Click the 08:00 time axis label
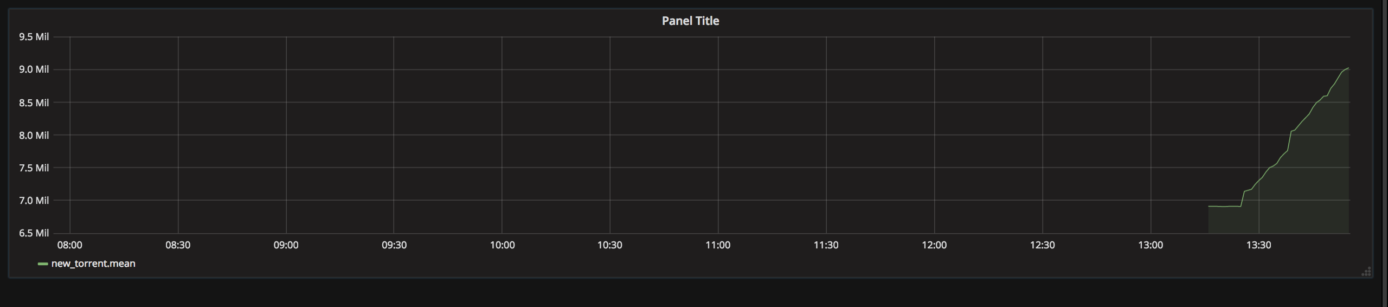The height and width of the screenshot is (307, 1388). point(70,245)
